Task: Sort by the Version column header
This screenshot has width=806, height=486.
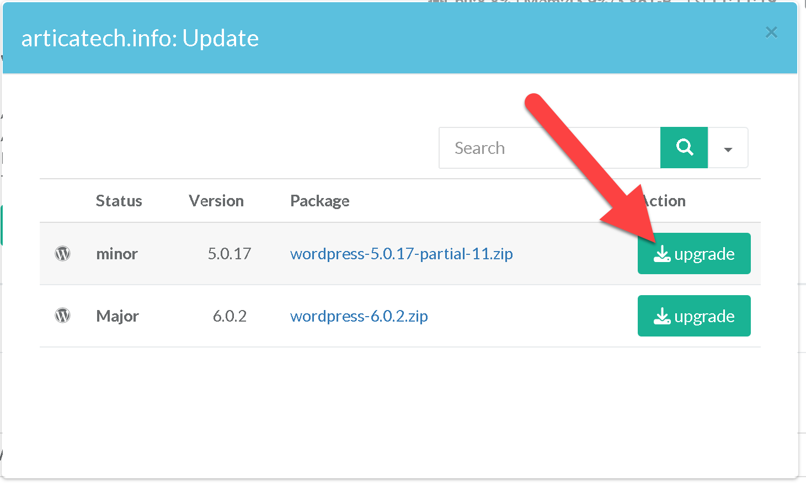Action: pos(216,201)
